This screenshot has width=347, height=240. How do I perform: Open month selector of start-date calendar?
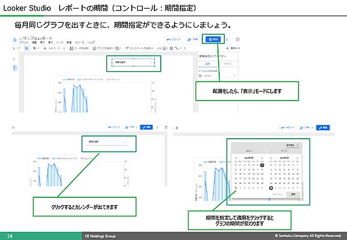[249, 158]
